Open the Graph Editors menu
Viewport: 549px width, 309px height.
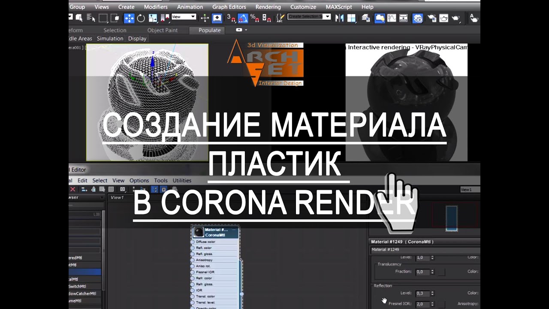coord(229,7)
